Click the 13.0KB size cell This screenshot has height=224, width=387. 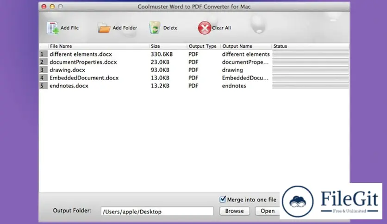[x=160, y=78]
